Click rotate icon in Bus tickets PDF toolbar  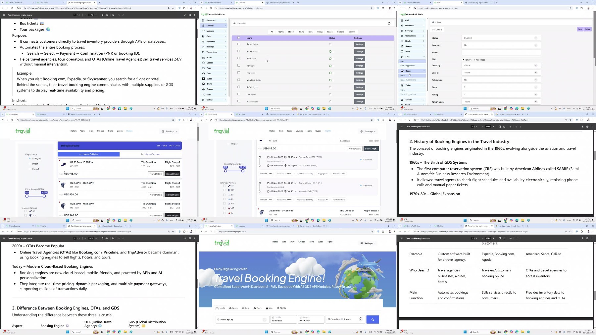point(107,15)
